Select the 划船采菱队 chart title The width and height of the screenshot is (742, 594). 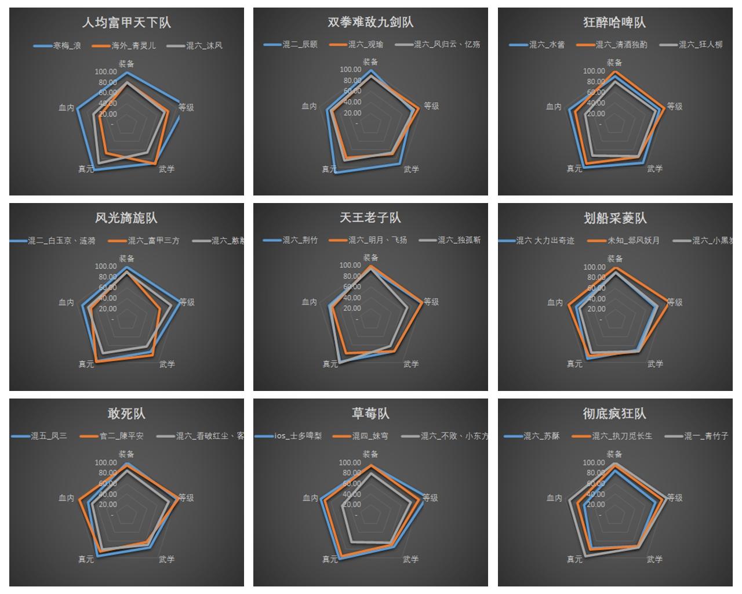click(614, 218)
